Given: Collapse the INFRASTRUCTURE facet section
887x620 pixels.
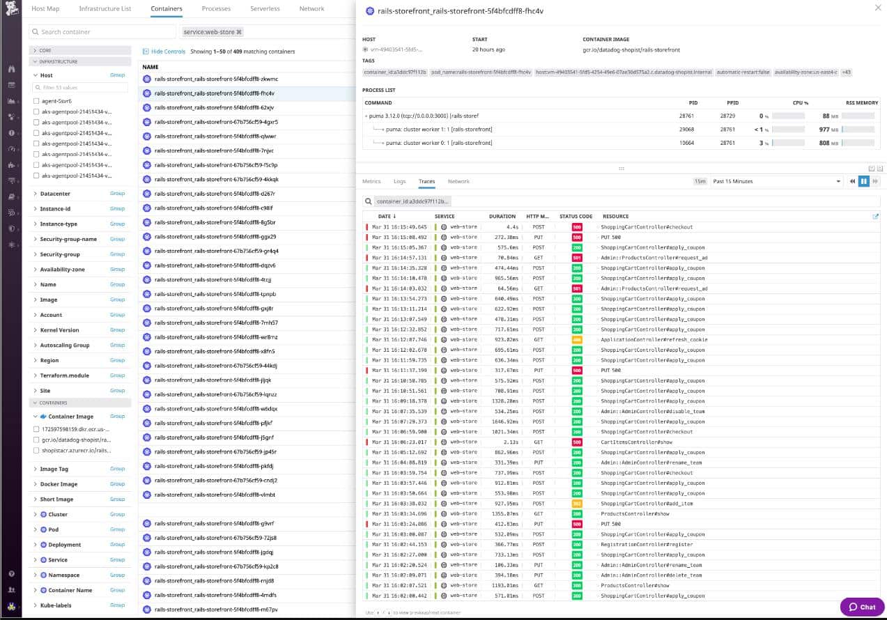Looking at the screenshot, I should pyautogui.click(x=80, y=61).
